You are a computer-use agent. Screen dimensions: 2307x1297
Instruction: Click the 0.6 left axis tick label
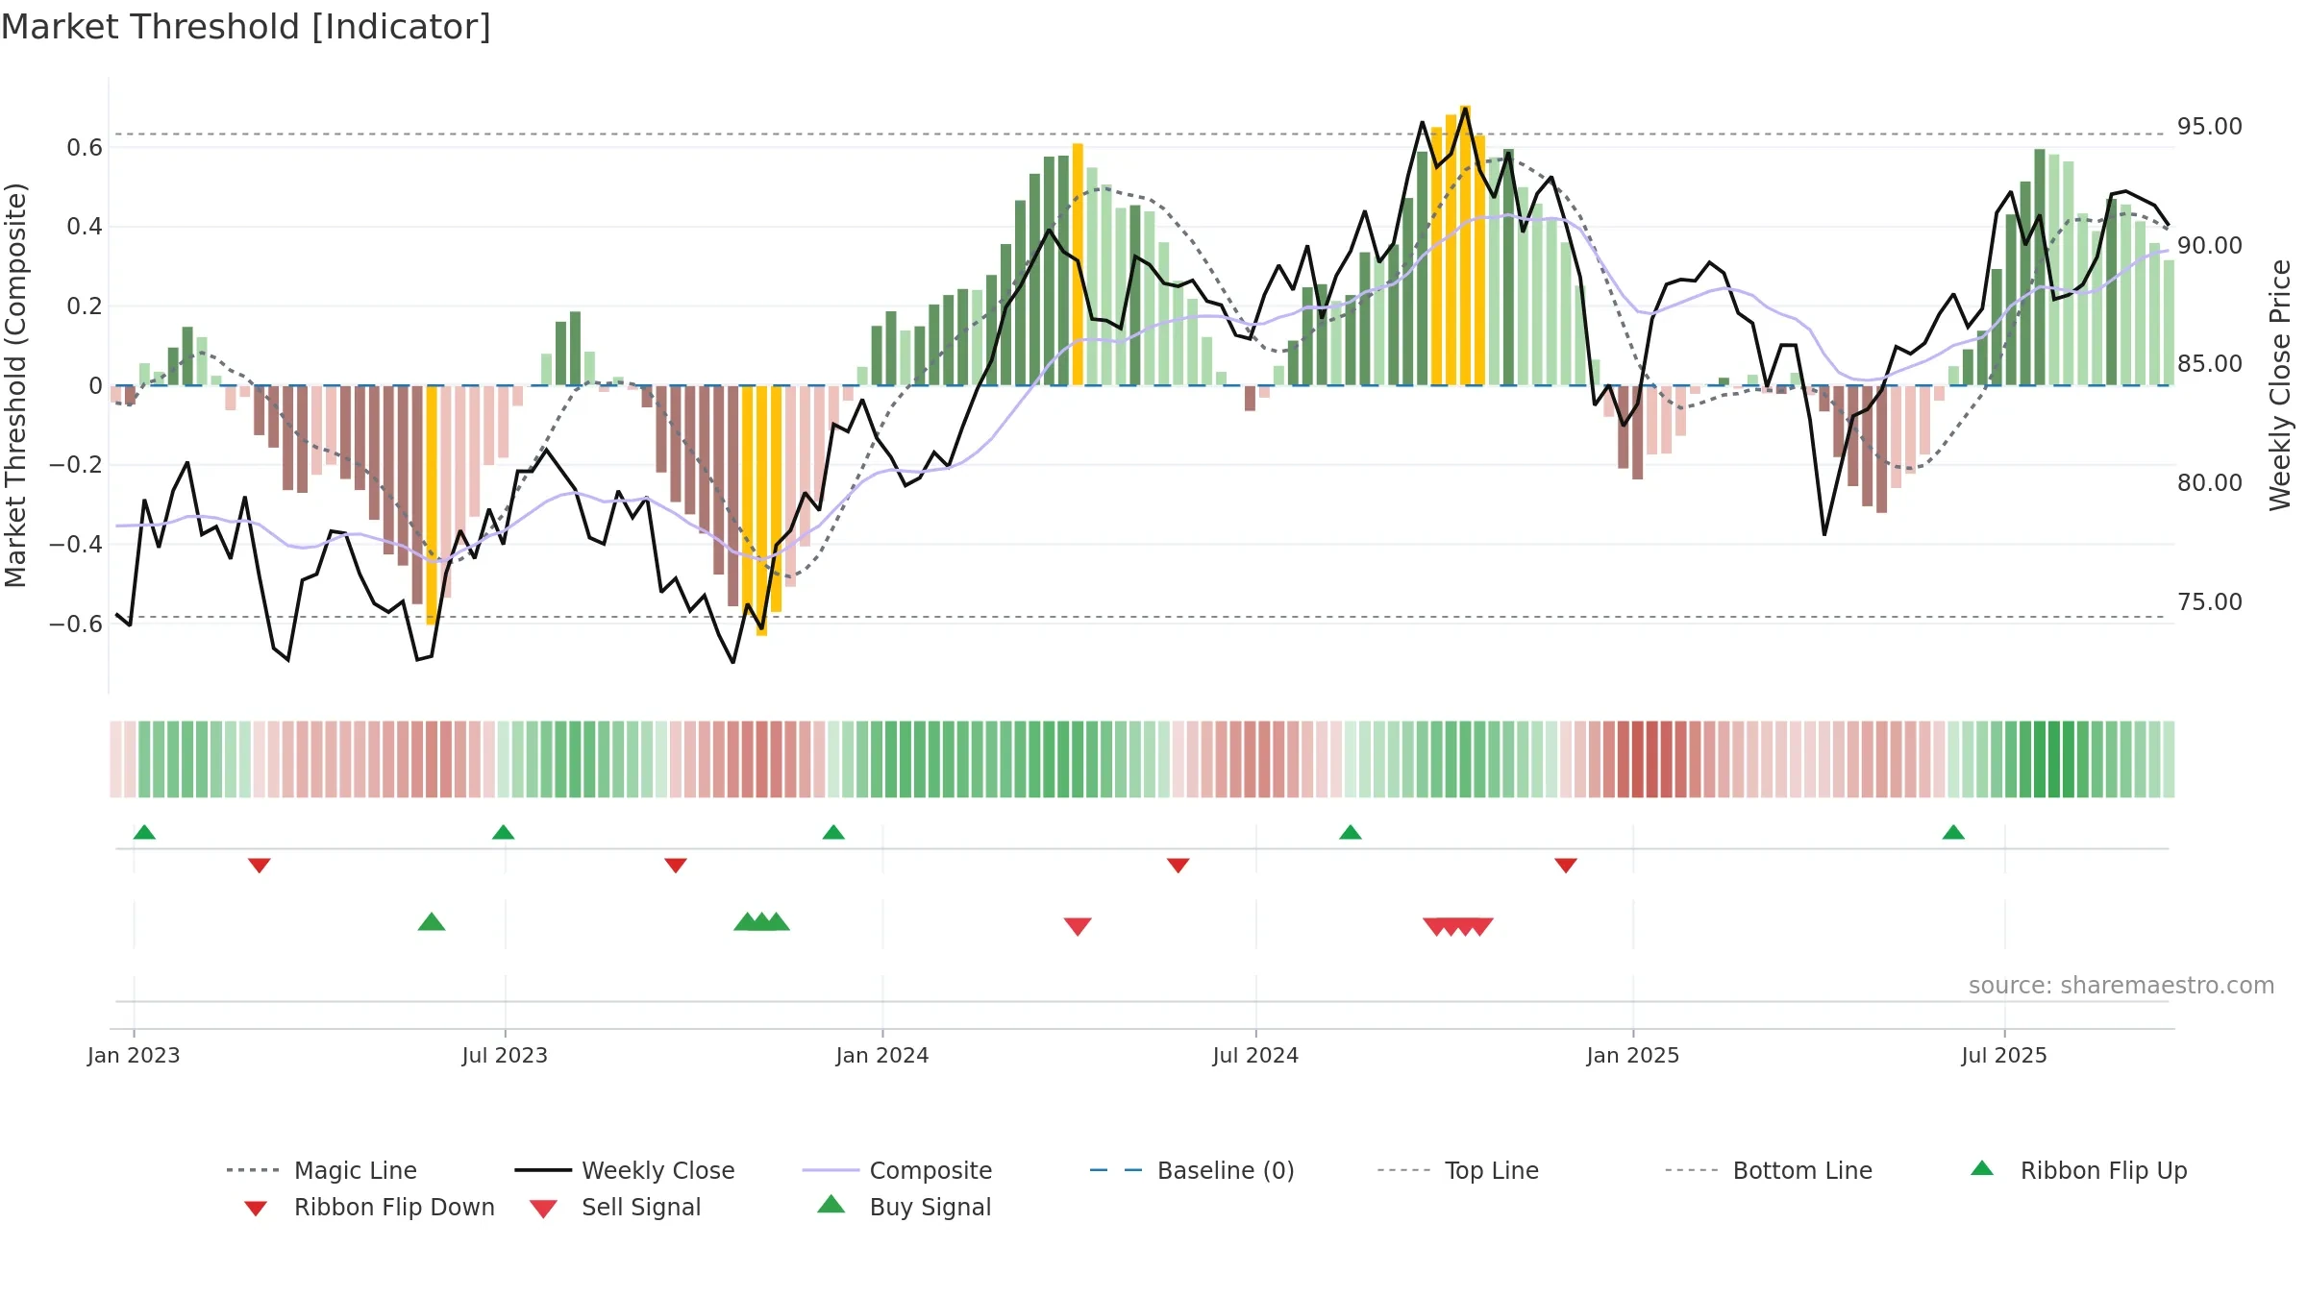coord(85,148)
